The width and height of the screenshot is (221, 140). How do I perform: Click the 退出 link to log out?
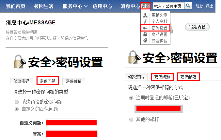[x=209, y=6]
